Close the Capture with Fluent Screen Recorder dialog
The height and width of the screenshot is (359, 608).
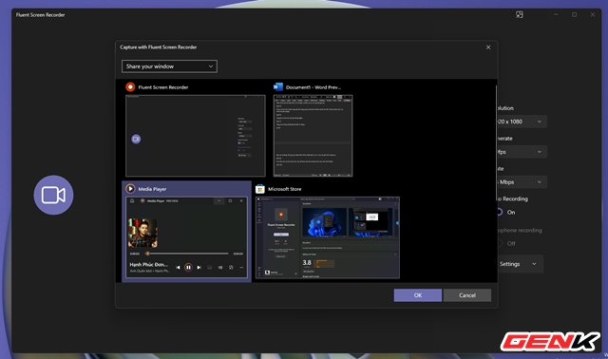click(x=488, y=47)
